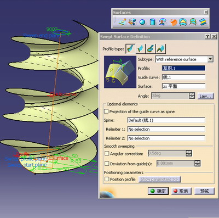219x218 pixels.
Task: Open the Law... button
Action: 206,96
